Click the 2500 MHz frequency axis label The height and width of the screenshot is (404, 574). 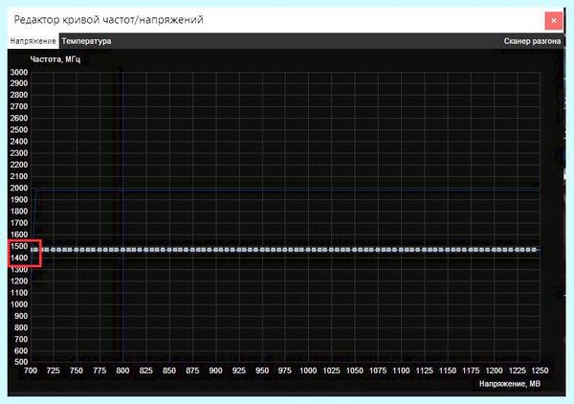pyautogui.click(x=19, y=130)
